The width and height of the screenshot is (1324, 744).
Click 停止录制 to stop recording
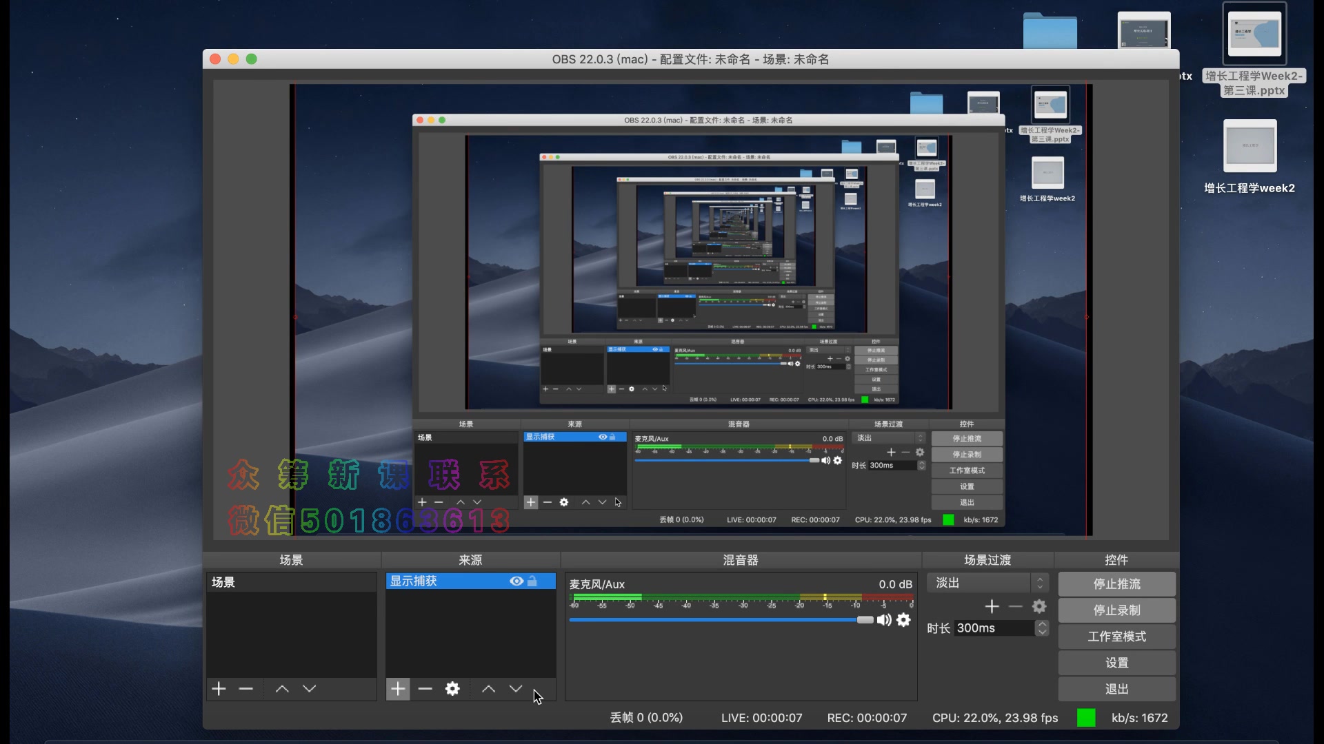tap(1117, 610)
